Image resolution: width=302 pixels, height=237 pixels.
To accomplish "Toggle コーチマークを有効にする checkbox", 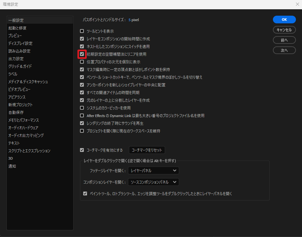I will (x=82, y=150).
